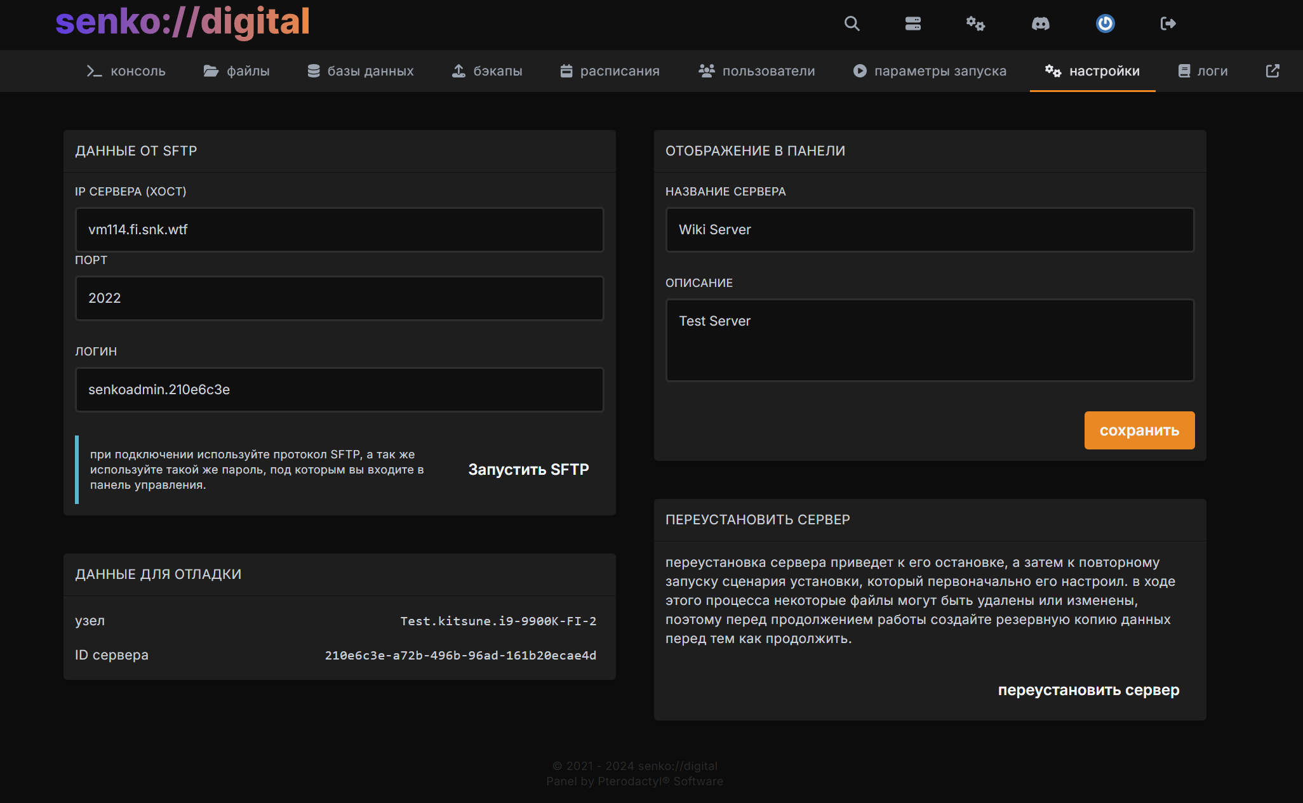This screenshot has height=803, width=1303.
Task: Switch to the консоль tab
Action: click(126, 71)
